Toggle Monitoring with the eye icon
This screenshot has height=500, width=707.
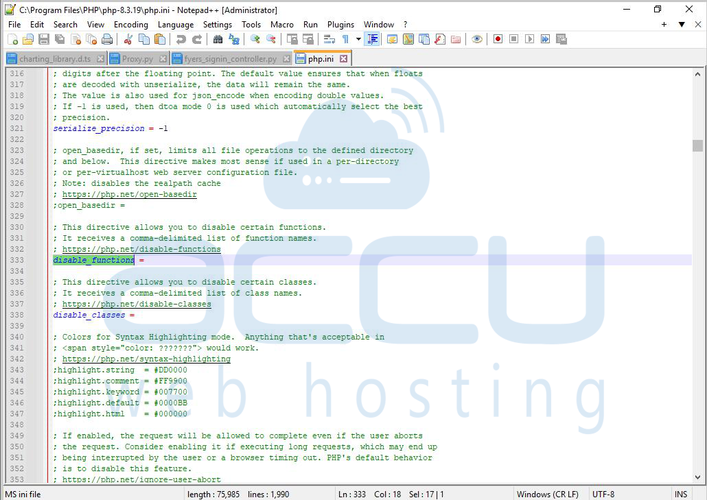click(477, 40)
